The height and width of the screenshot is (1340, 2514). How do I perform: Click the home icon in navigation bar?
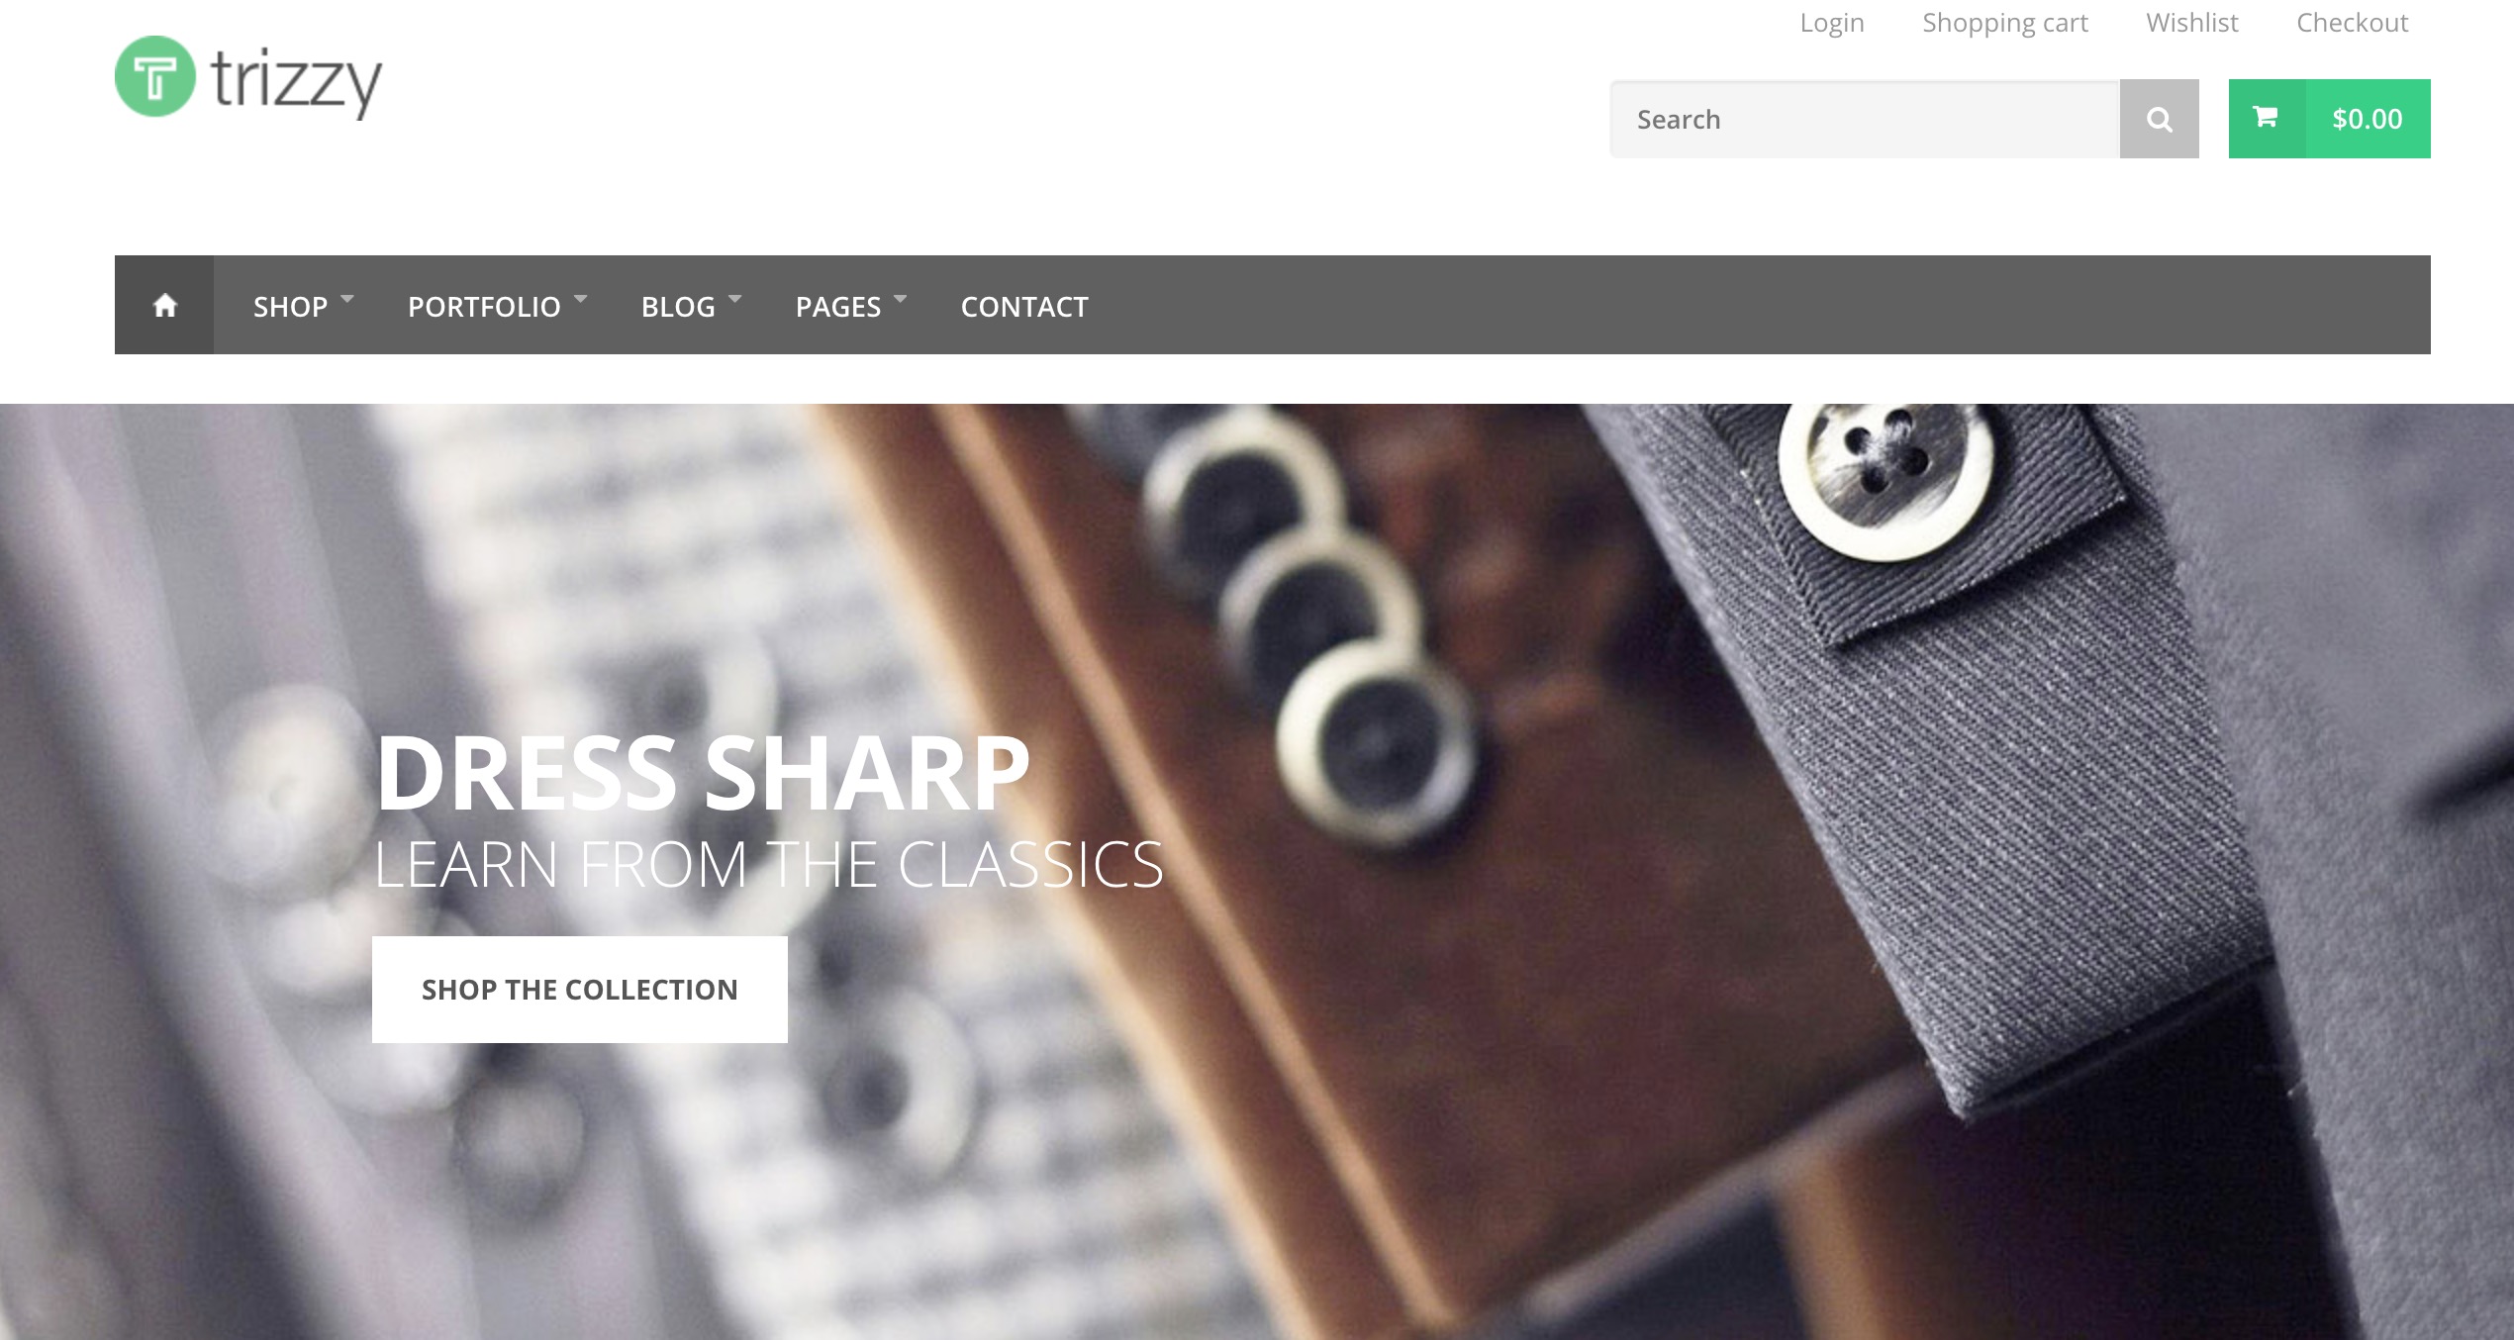pyautogui.click(x=164, y=305)
